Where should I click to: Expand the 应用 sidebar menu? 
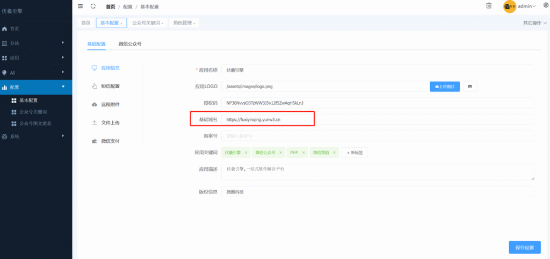tap(36, 57)
